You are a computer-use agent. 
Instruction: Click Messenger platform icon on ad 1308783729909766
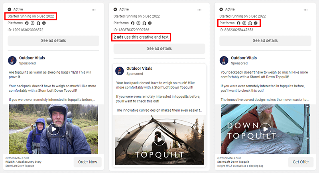(x=150, y=23)
